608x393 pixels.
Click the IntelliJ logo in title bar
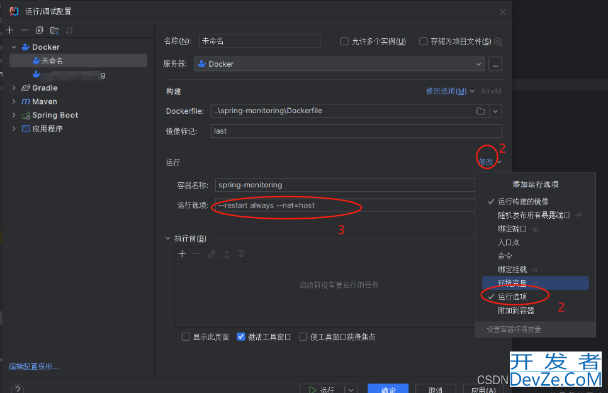coord(14,11)
